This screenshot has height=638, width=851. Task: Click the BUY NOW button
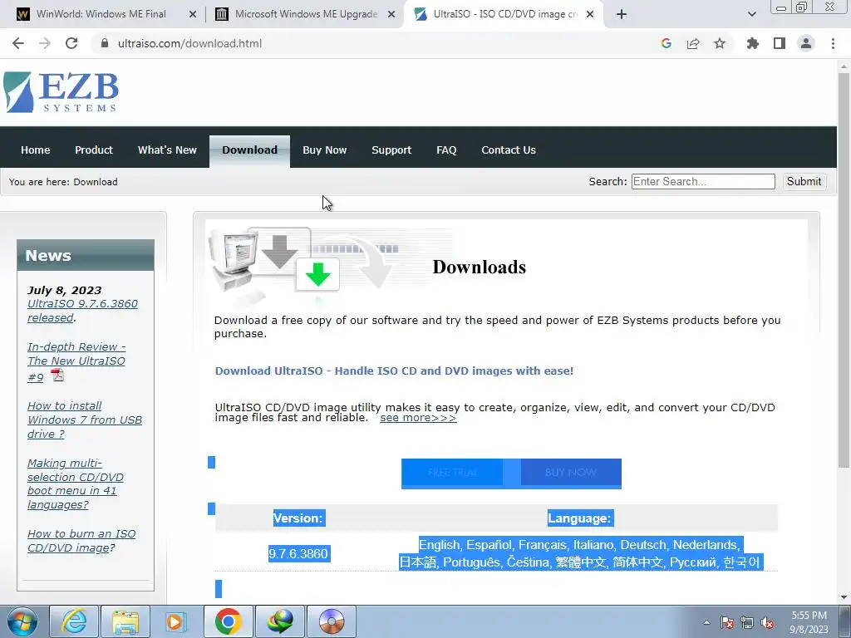click(570, 473)
